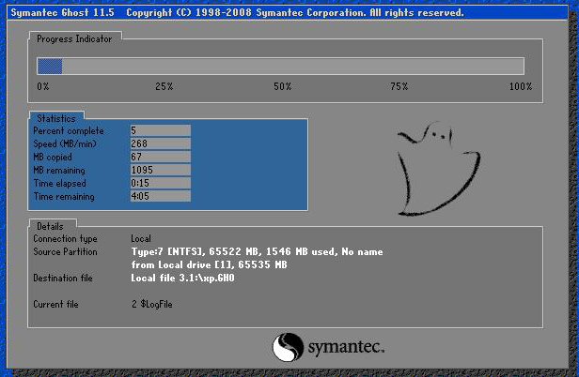Image resolution: width=579 pixels, height=377 pixels.
Task: Click the '2 $LogFile' current file value
Action: click(x=151, y=305)
